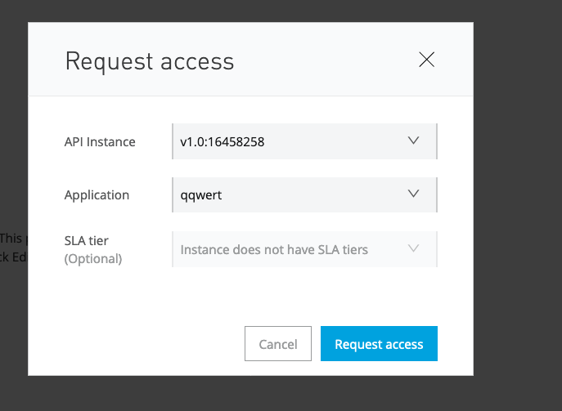Click the cut-off 'Ed' text at left edge
The width and height of the screenshot is (562, 411).
pos(11,257)
